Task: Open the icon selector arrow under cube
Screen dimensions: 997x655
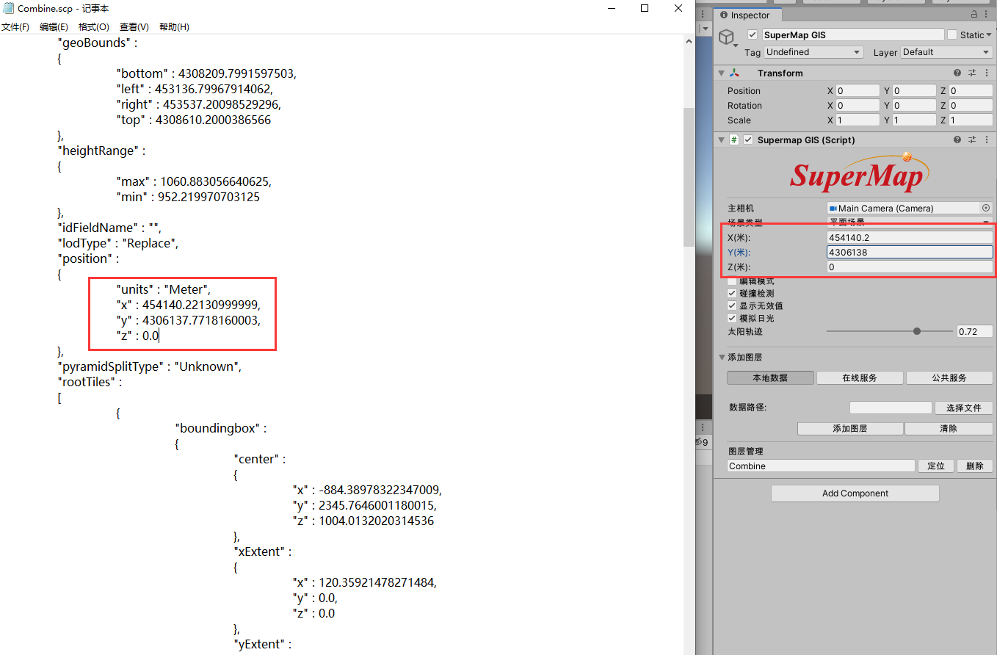Action: point(736,46)
